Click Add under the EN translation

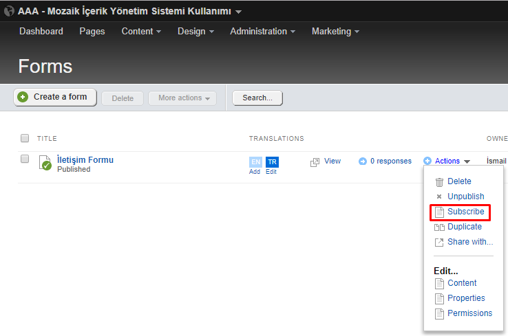tap(255, 172)
